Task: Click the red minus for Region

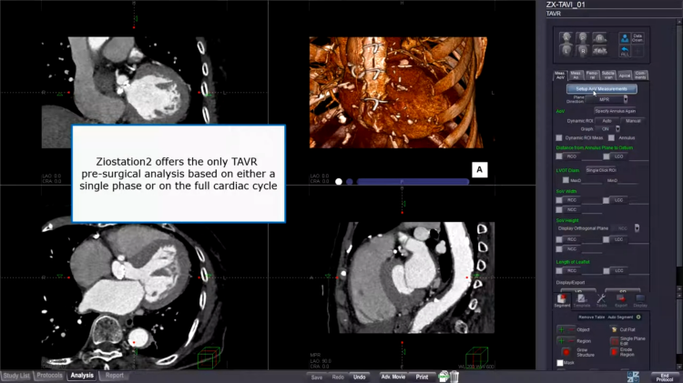Action: coord(571,341)
